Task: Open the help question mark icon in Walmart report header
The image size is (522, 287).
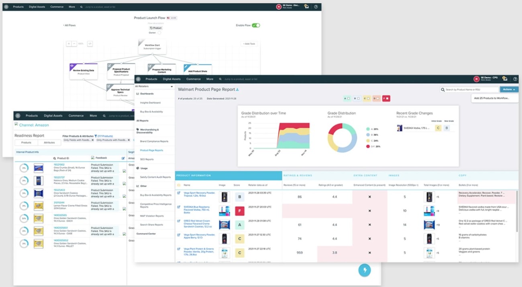Action: [515, 79]
